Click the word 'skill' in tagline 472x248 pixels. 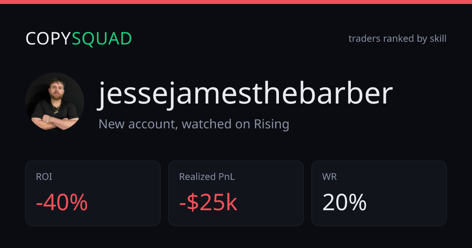click(x=438, y=39)
